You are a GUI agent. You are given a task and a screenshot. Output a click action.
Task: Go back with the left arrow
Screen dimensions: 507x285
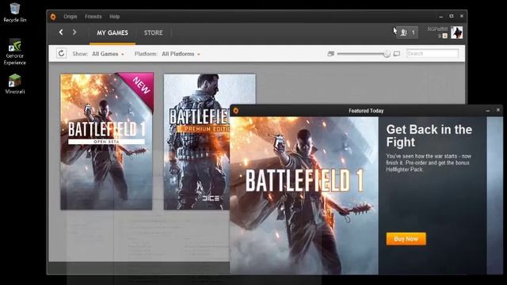click(61, 32)
